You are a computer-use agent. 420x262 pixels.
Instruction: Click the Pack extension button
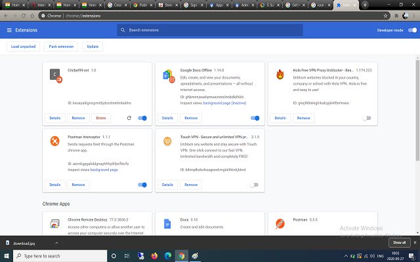click(x=61, y=47)
